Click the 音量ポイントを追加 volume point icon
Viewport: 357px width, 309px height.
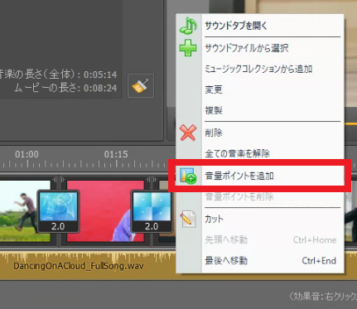click(x=188, y=176)
